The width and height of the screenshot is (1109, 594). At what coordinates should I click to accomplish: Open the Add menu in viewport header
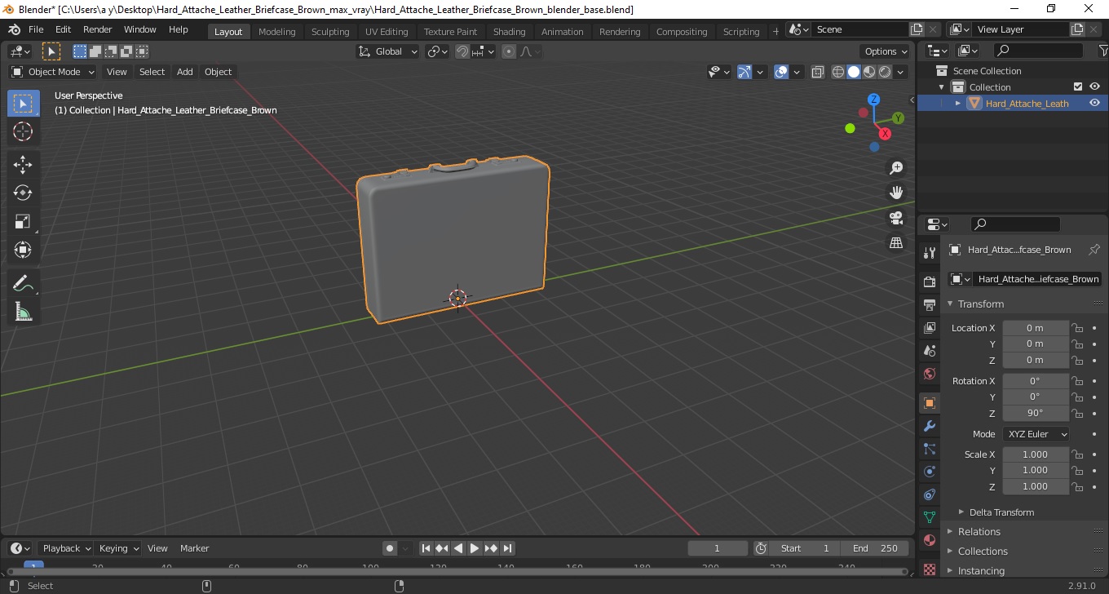[185, 72]
